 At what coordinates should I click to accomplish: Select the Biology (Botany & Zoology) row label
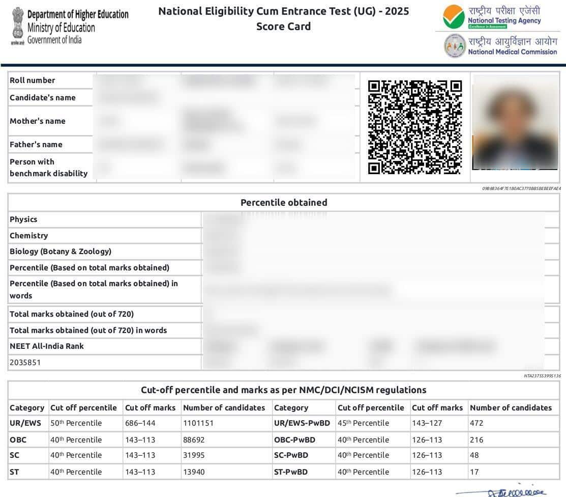61,252
